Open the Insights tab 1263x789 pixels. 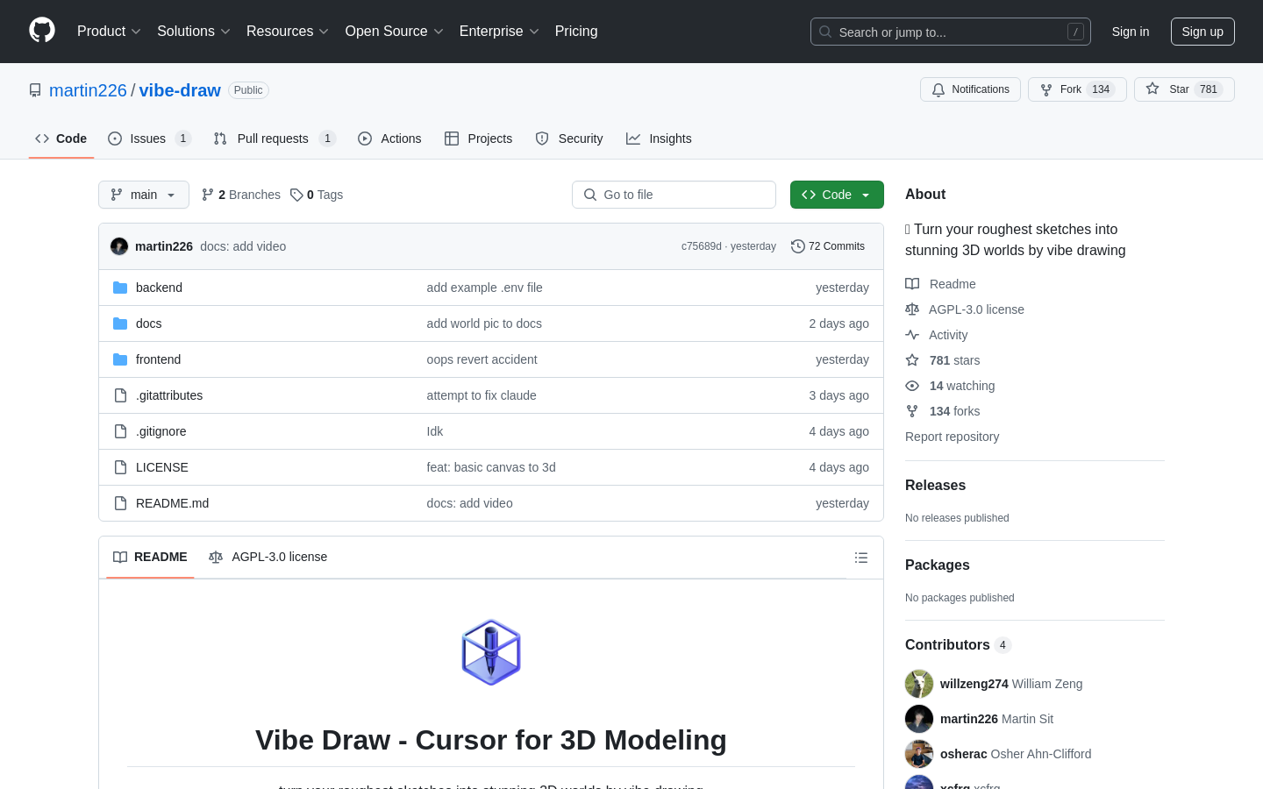[659, 139]
